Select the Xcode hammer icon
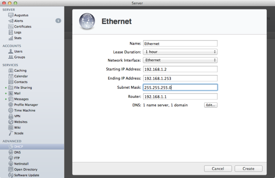 pyautogui.click(x=11, y=133)
